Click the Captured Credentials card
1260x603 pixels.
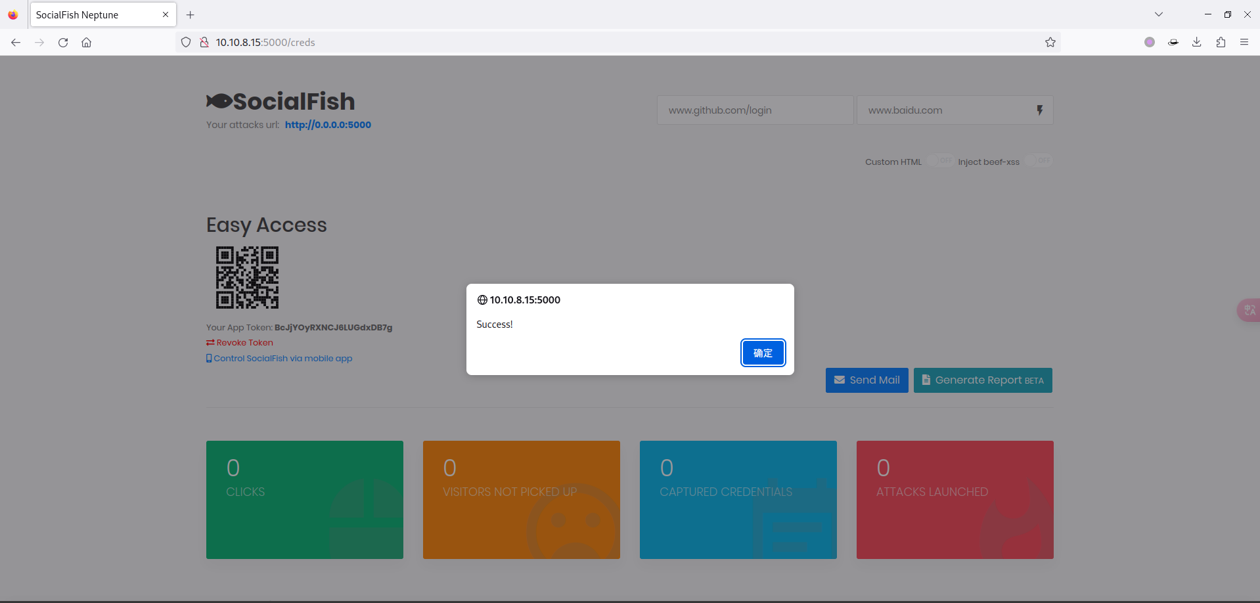[738, 500]
